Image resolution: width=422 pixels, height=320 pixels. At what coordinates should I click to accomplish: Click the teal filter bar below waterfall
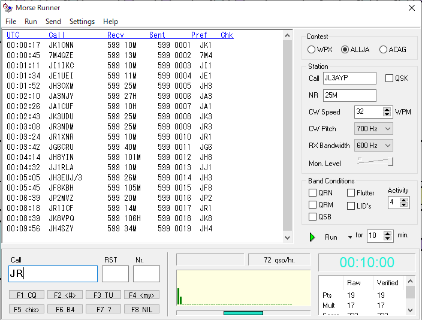tap(243, 313)
